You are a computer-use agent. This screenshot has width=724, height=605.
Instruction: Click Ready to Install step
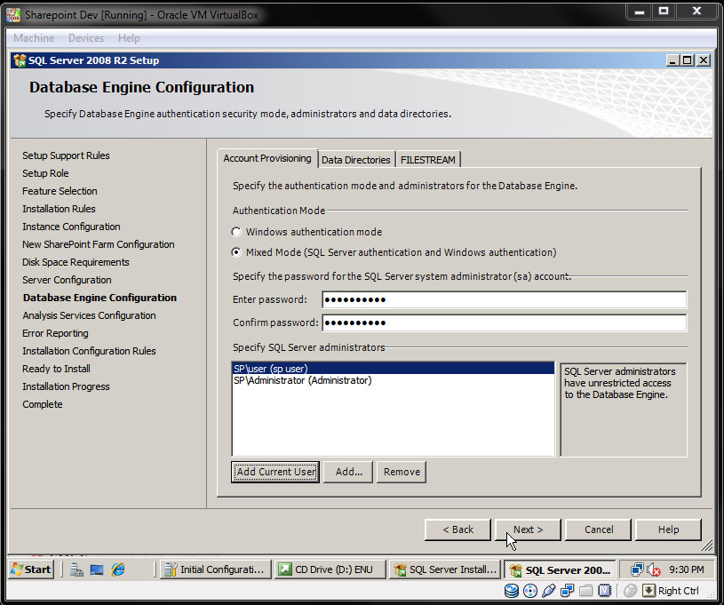(56, 369)
